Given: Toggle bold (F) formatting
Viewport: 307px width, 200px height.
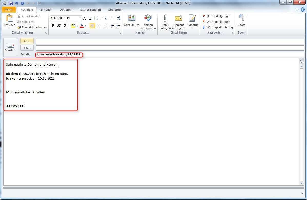Looking at the screenshot, I should tap(53, 25).
